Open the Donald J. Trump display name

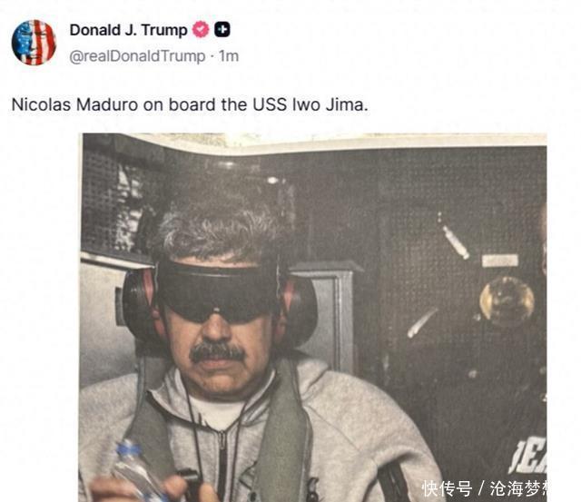point(129,30)
